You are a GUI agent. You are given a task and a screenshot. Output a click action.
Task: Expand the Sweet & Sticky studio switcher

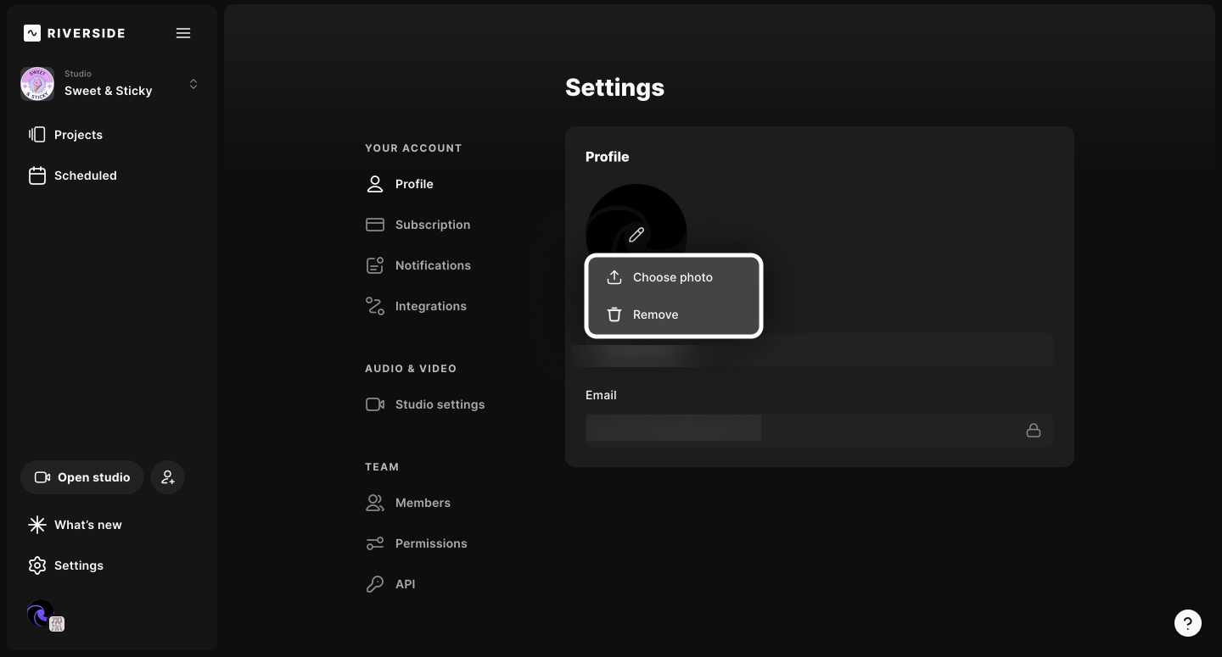tap(193, 84)
